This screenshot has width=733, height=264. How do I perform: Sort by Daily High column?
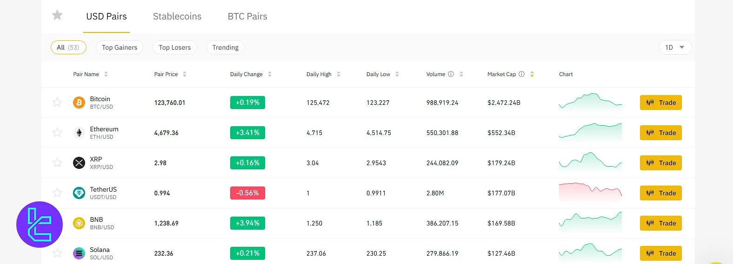pos(323,74)
